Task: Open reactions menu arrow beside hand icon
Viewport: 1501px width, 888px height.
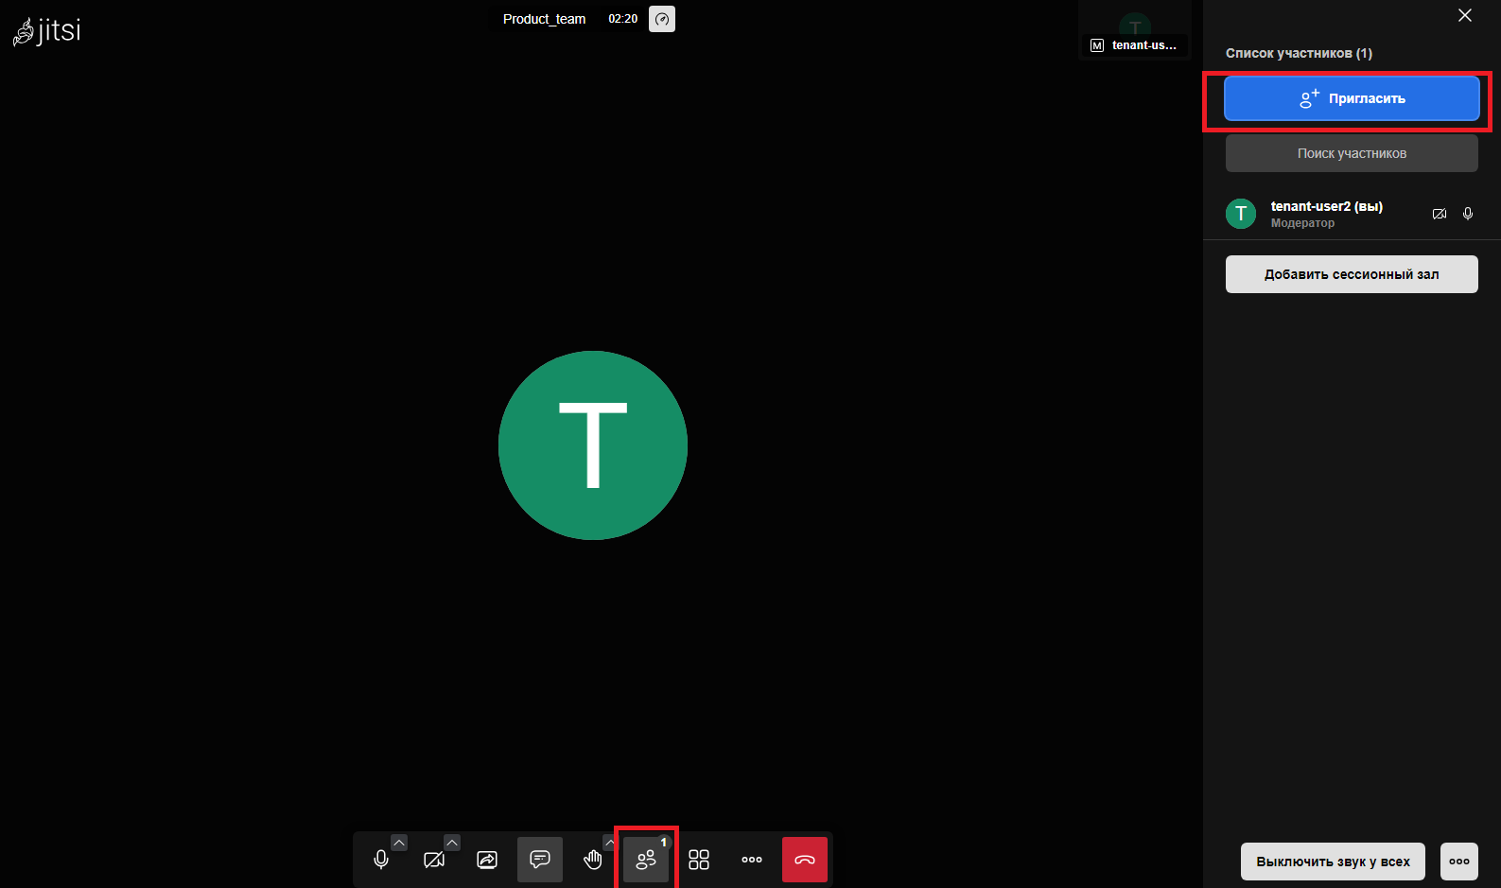Action: tap(610, 843)
